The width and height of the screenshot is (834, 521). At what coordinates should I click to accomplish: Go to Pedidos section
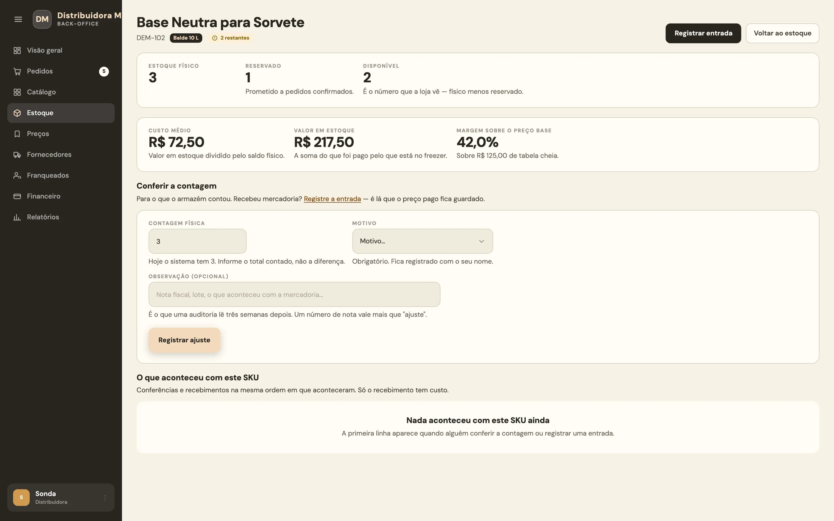(x=61, y=71)
